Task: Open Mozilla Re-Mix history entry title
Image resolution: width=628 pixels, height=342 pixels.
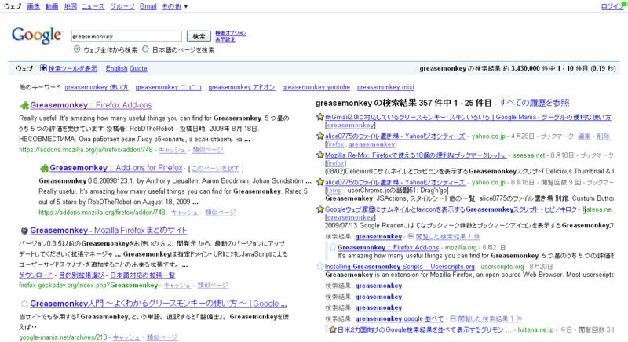Action: click(416, 155)
